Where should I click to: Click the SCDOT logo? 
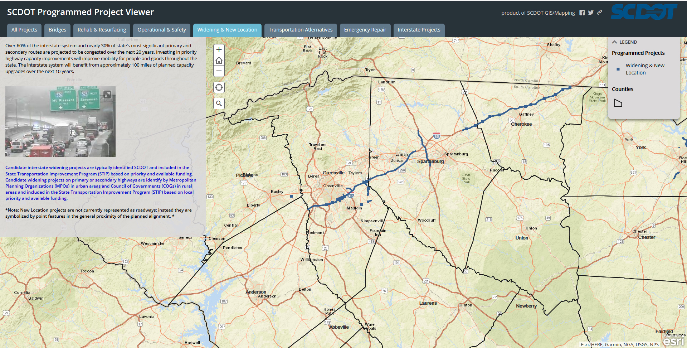tap(644, 12)
